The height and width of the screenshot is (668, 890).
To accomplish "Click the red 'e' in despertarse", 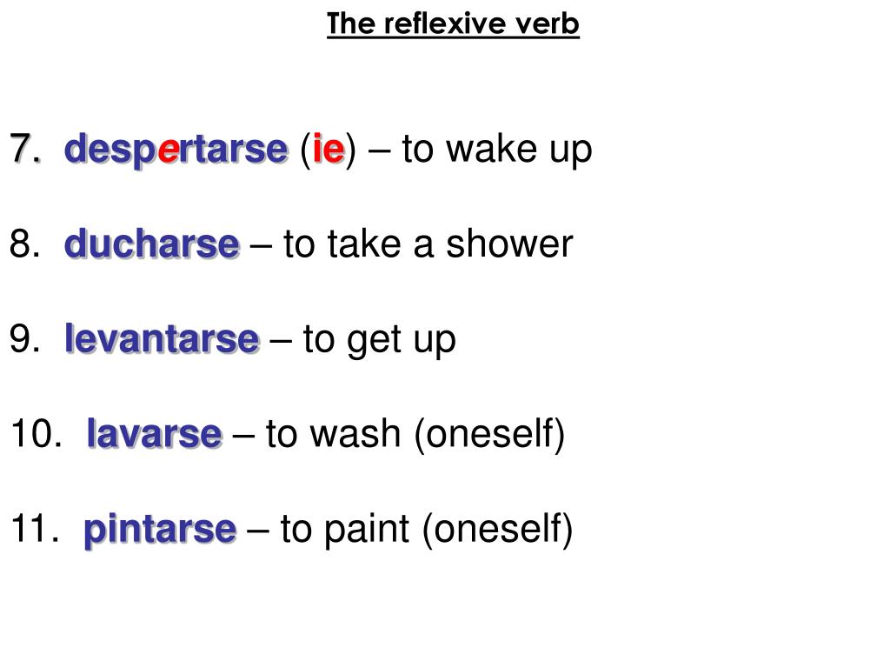I will point(169,150).
